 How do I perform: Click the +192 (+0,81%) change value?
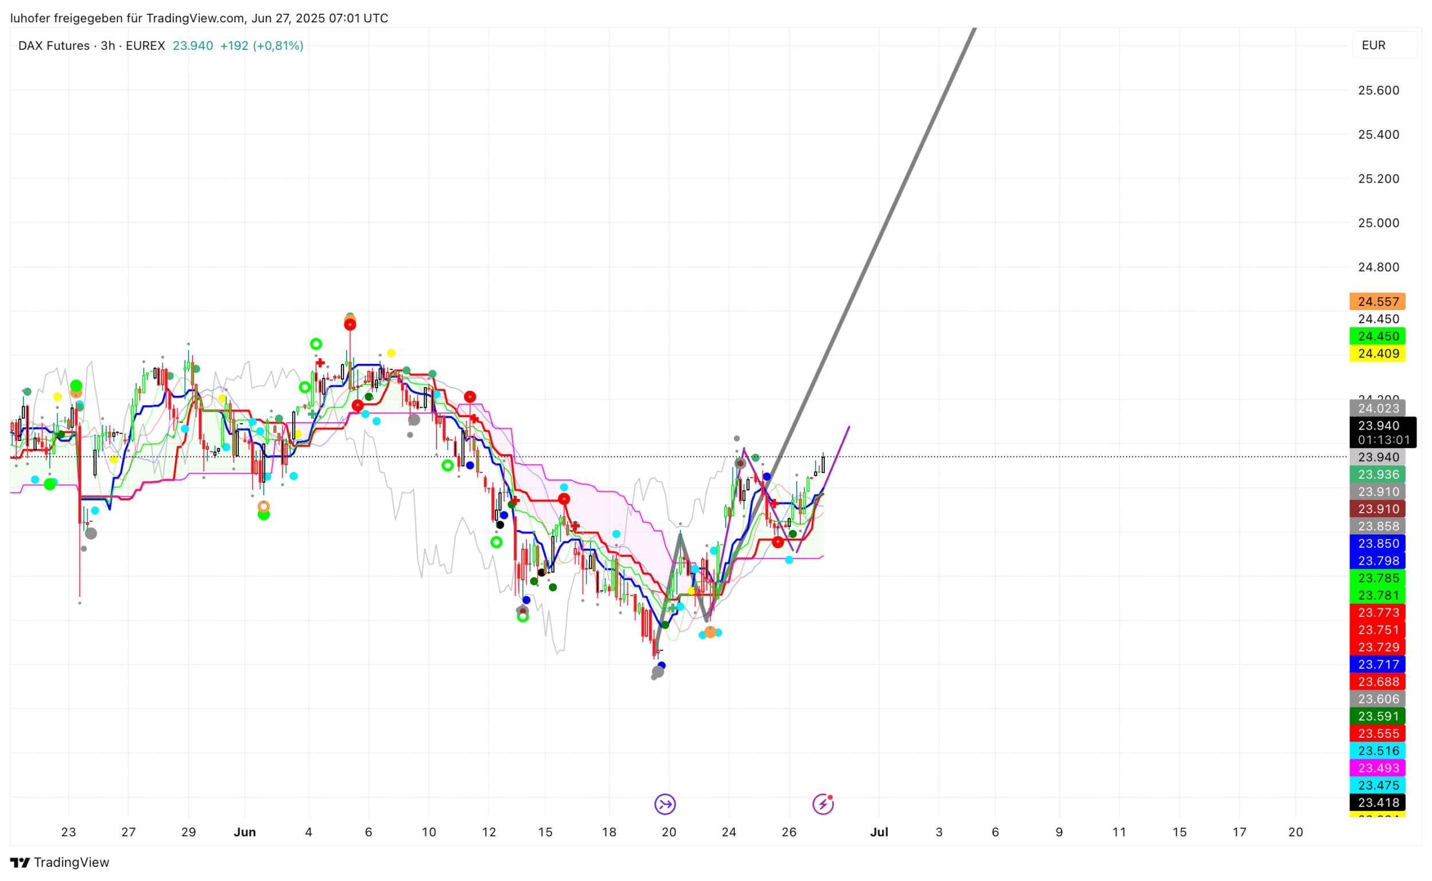coord(262,45)
